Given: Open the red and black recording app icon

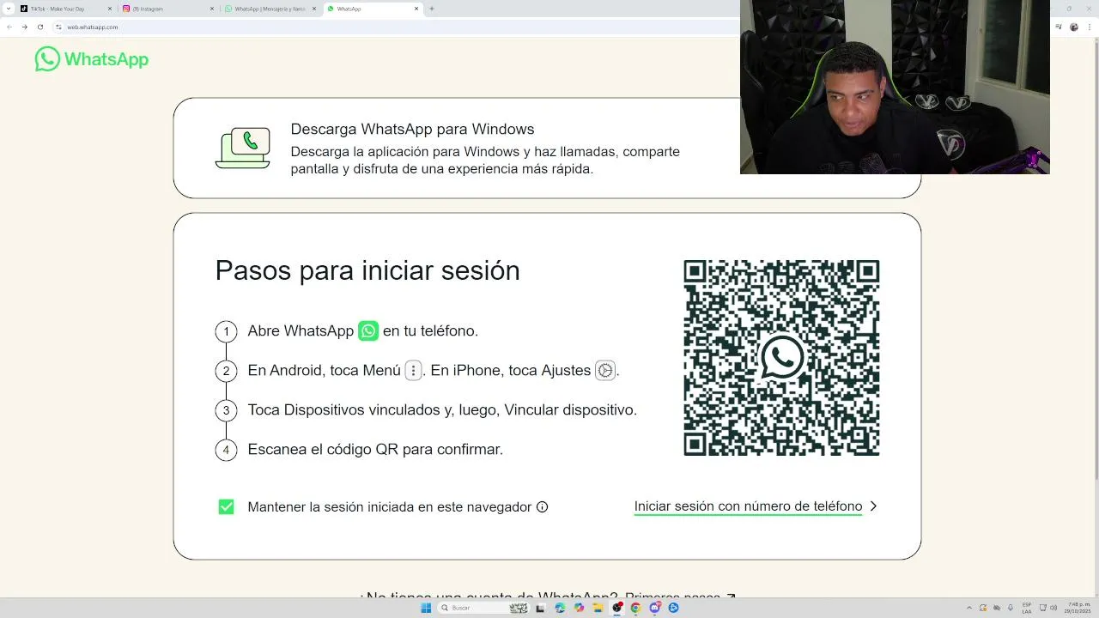Looking at the screenshot, I should click(617, 608).
